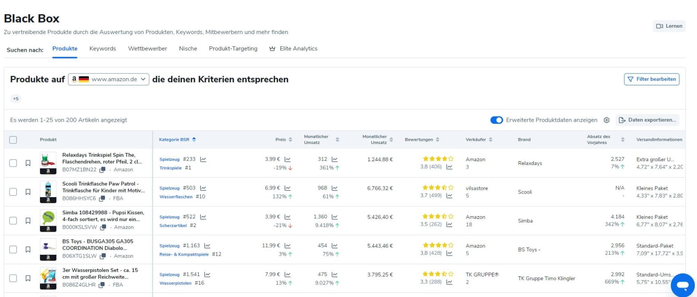Open BSR chart for Spielzeug #233
Screen dimensions: 697x297
203,159
